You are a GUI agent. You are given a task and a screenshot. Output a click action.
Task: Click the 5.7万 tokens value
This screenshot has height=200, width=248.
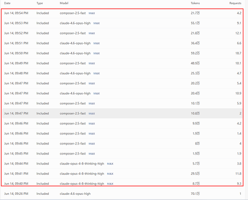[196, 164]
